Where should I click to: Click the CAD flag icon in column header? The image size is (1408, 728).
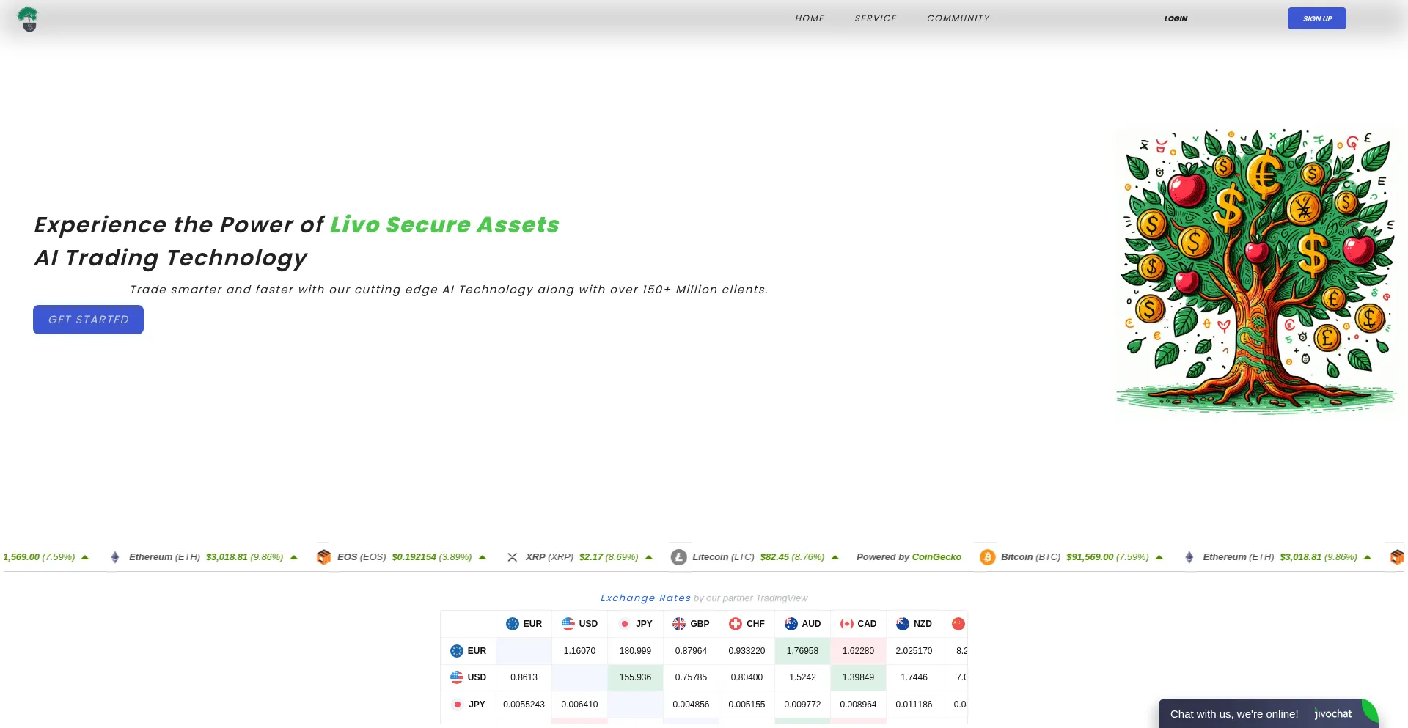(x=846, y=624)
